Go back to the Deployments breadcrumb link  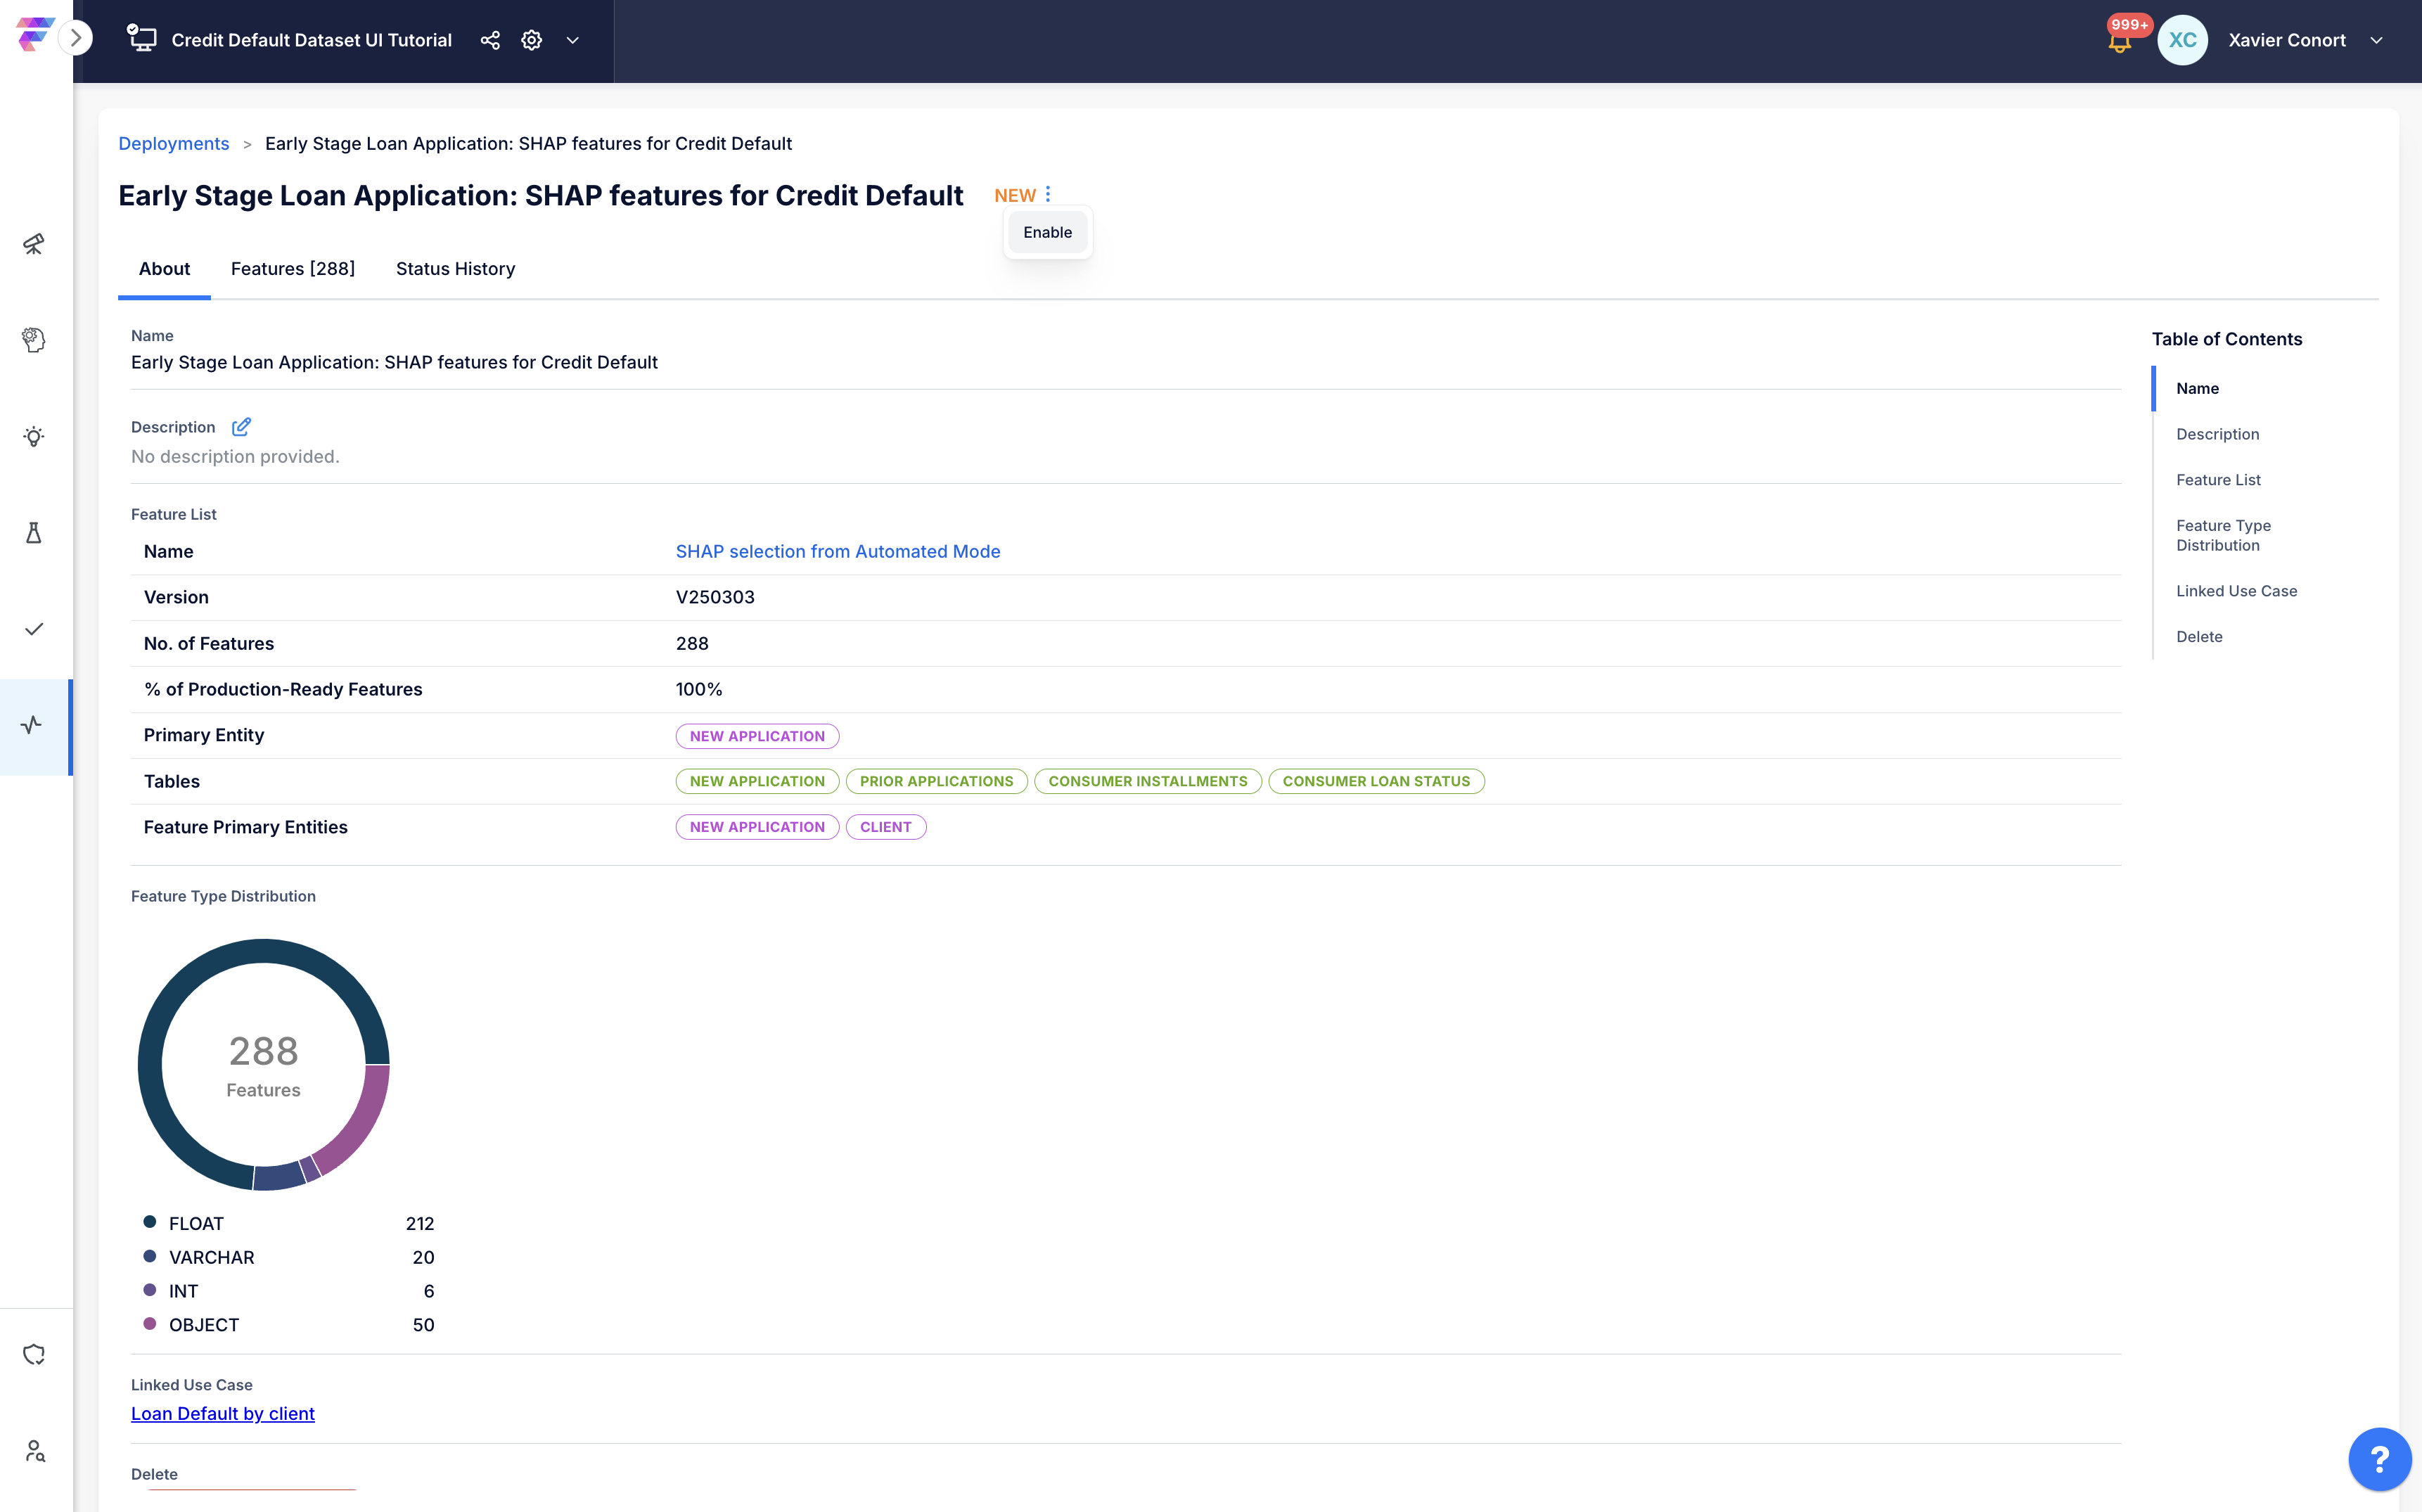174,143
